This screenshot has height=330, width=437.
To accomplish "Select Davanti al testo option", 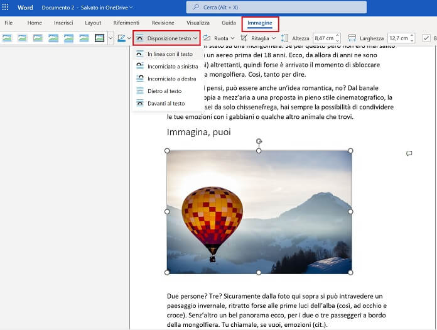I will click(167, 103).
